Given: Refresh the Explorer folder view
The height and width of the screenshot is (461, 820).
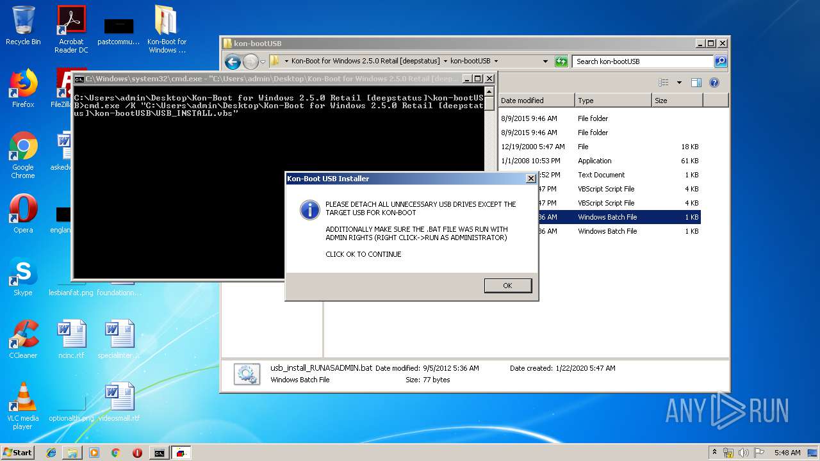Looking at the screenshot, I should tap(561, 61).
